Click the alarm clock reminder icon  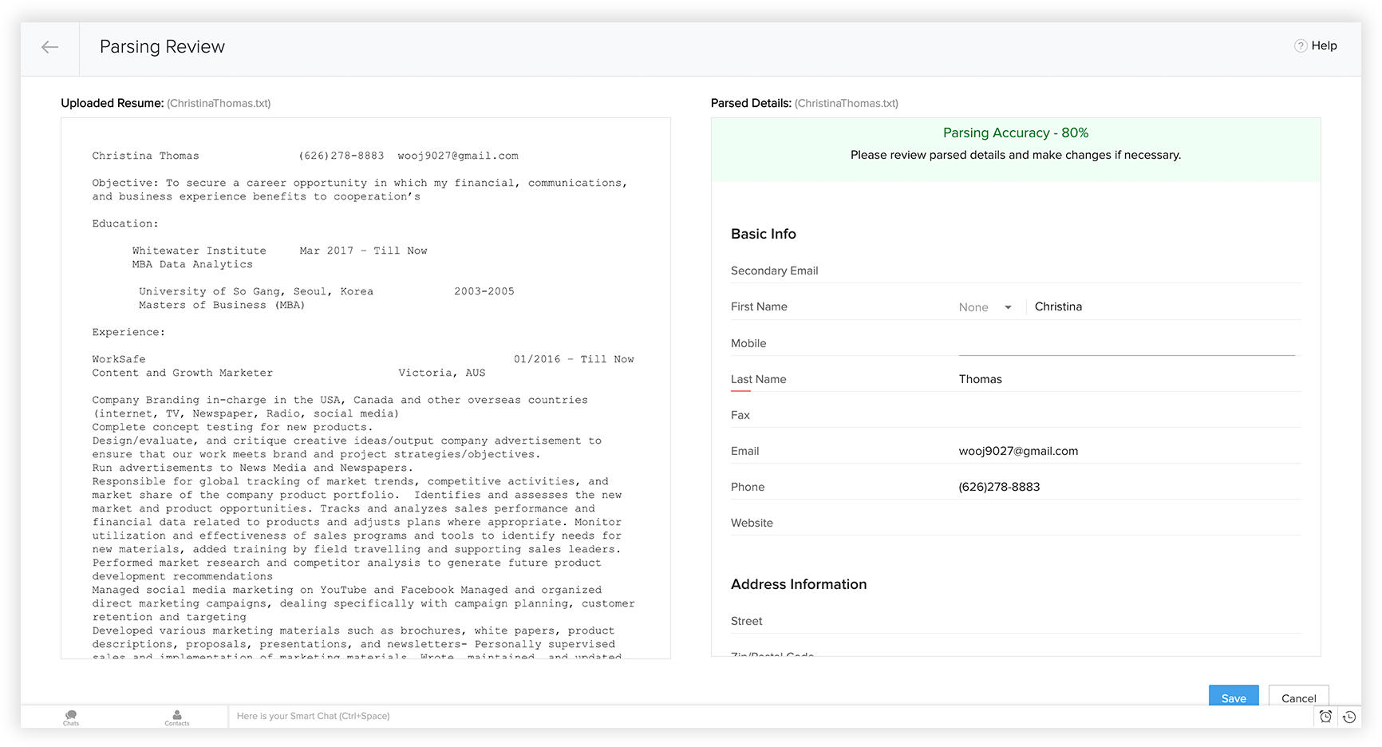point(1325,717)
